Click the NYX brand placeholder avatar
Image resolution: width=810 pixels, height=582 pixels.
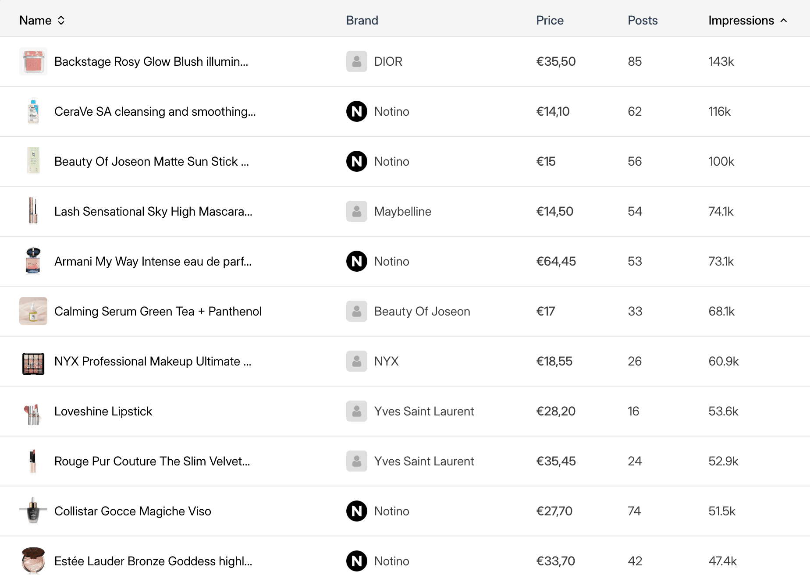pos(356,361)
